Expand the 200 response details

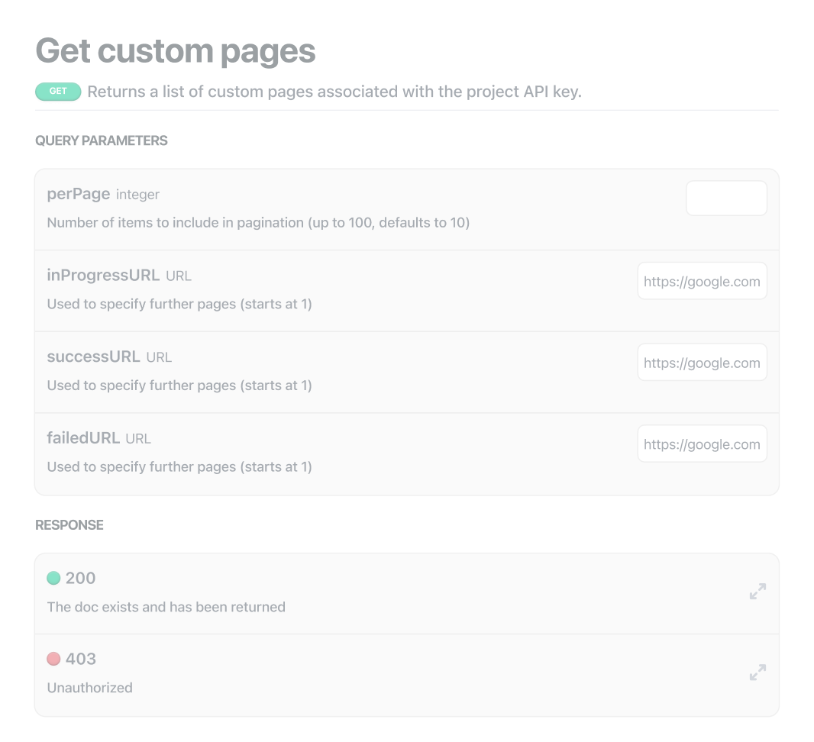[757, 592]
